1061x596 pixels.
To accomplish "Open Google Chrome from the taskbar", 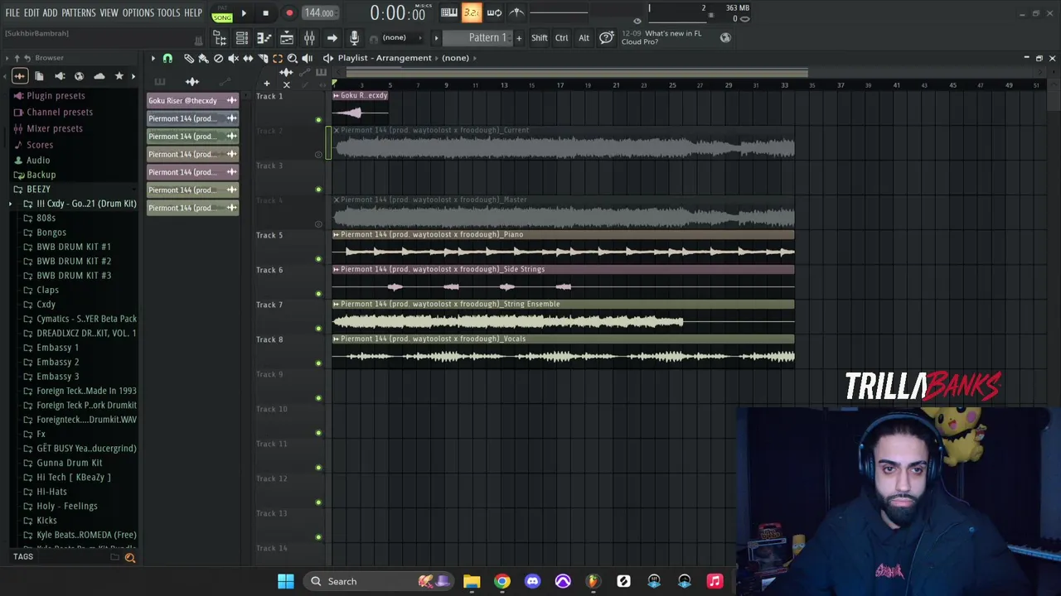I will (x=502, y=581).
